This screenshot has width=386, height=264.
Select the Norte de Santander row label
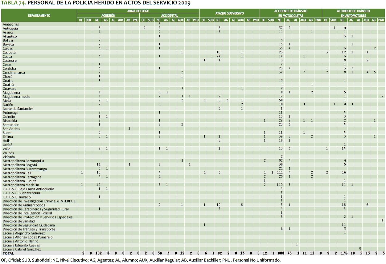18,109
